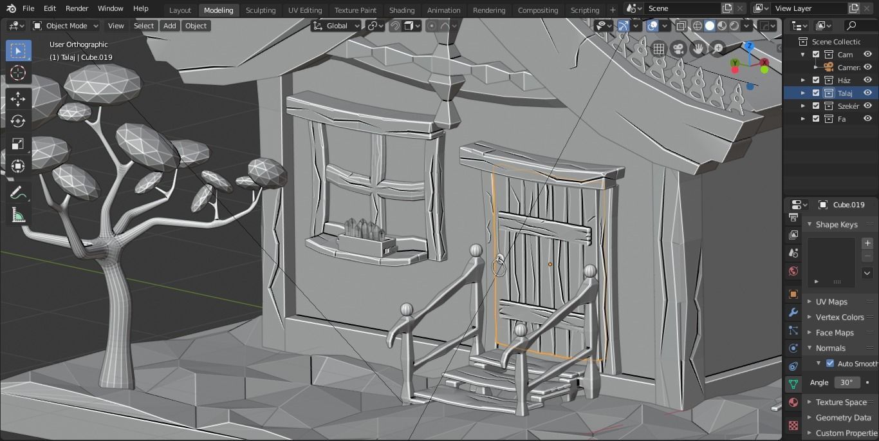Screen dimensions: 879x441
Task: Open shading options dropdown arrow
Action: 746,26
